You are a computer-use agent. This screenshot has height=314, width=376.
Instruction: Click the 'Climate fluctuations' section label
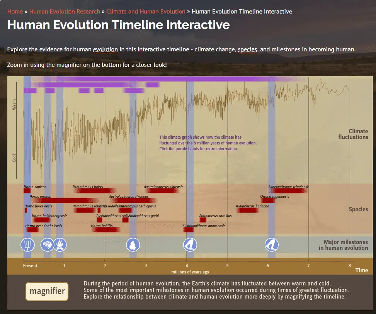pyautogui.click(x=353, y=134)
